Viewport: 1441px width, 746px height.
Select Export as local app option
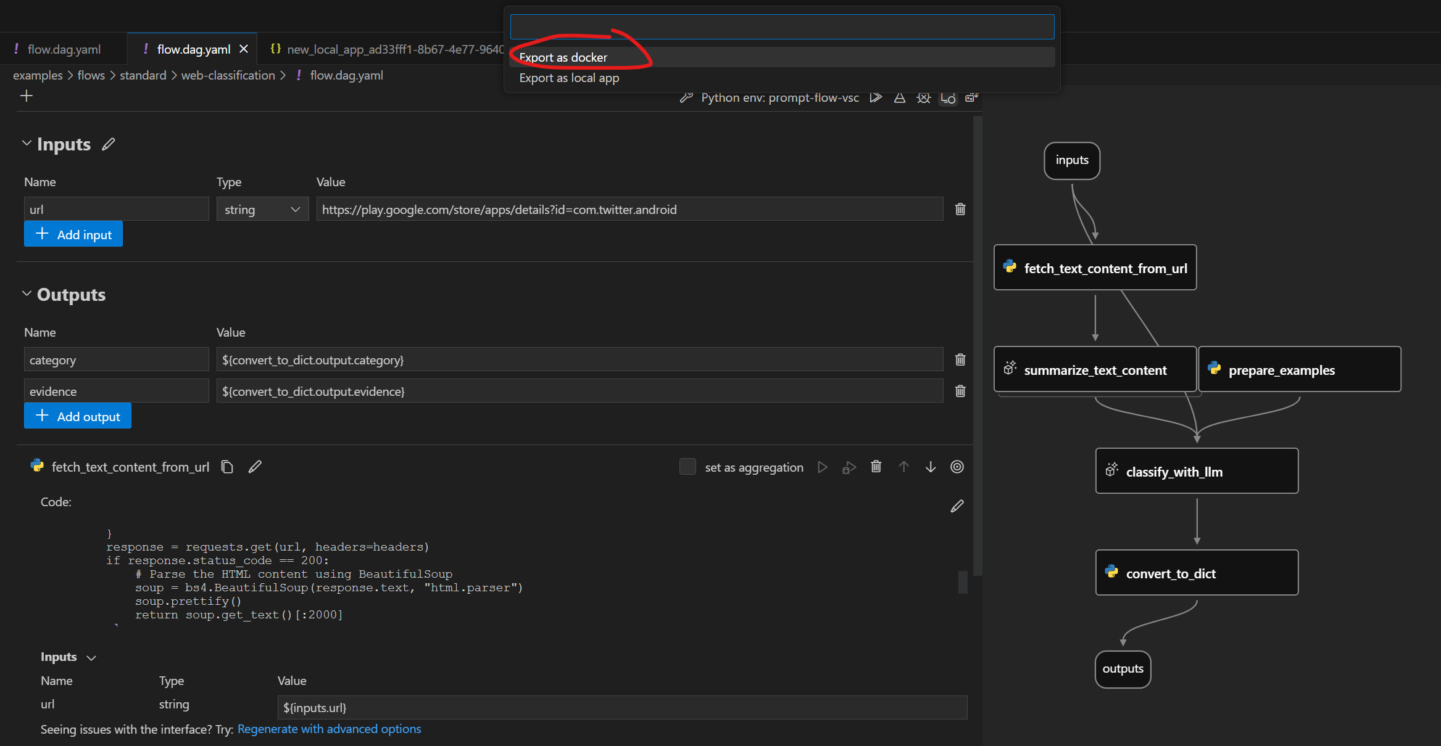click(569, 78)
